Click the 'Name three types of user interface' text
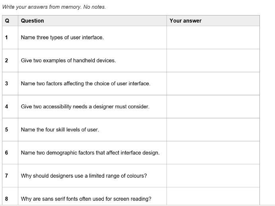 (62, 37)
